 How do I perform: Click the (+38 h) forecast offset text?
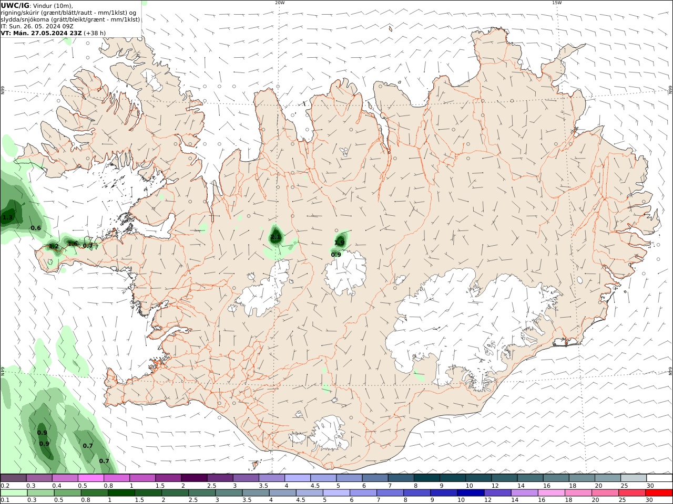click(x=95, y=33)
